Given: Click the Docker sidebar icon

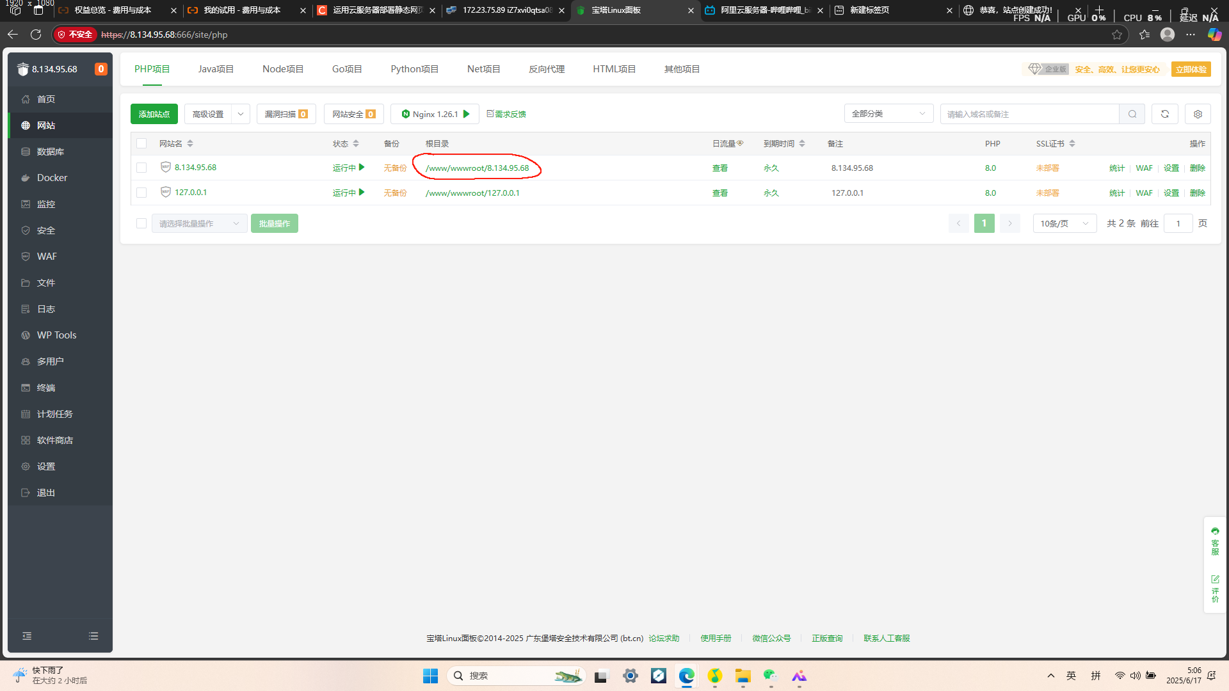Looking at the screenshot, I should 26,178.
